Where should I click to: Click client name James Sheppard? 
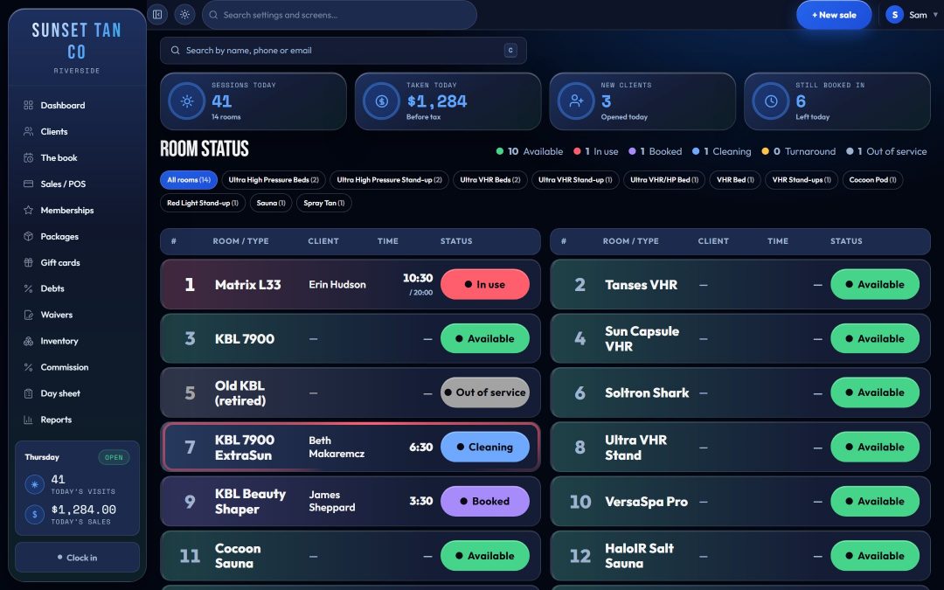coord(332,501)
